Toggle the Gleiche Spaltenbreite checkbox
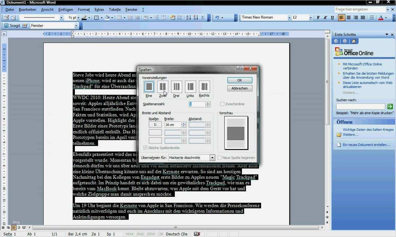Image resolution: width=396 pixels, height=237 pixels. tap(146, 147)
